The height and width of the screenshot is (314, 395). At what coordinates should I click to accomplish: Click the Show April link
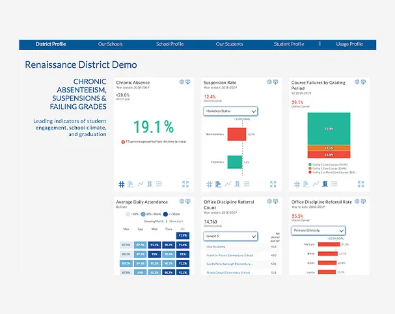click(176, 221)
